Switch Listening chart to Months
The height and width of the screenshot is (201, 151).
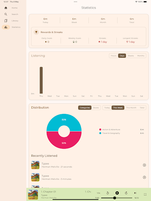pyautogui.click(x=141, y=56)
